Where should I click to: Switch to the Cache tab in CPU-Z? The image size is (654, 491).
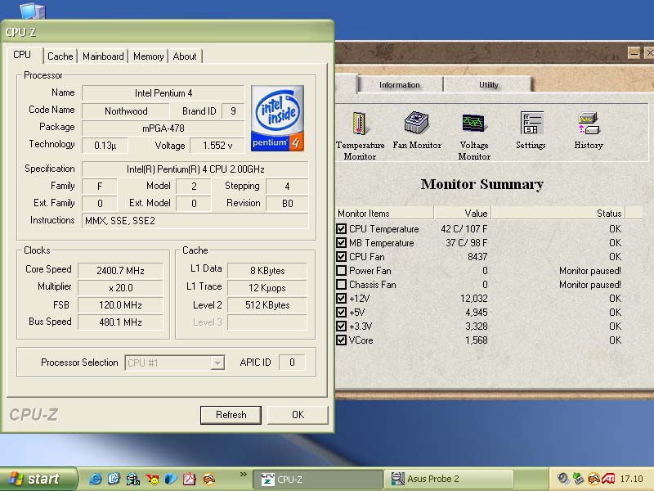tap(60, 56)
